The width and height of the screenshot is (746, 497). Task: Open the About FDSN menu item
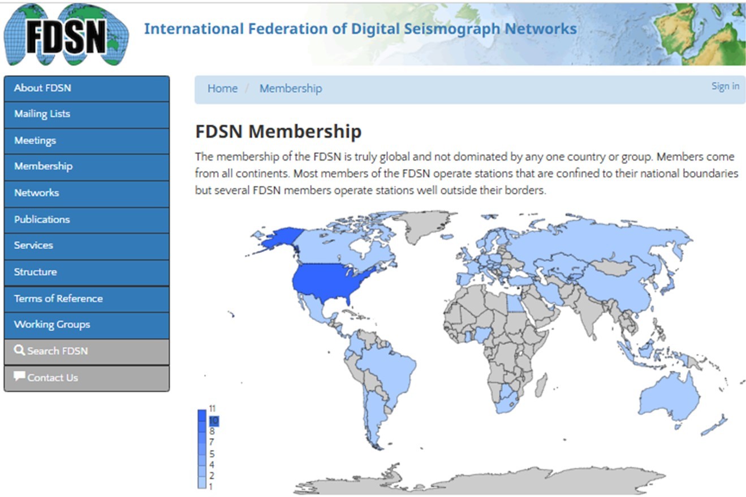tap(42, 88)
